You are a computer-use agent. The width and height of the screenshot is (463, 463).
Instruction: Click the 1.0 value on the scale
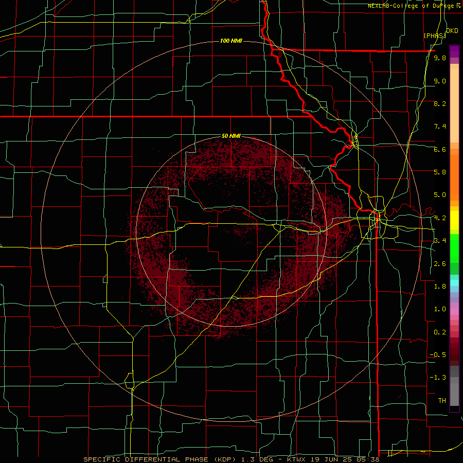pos(440,309)
